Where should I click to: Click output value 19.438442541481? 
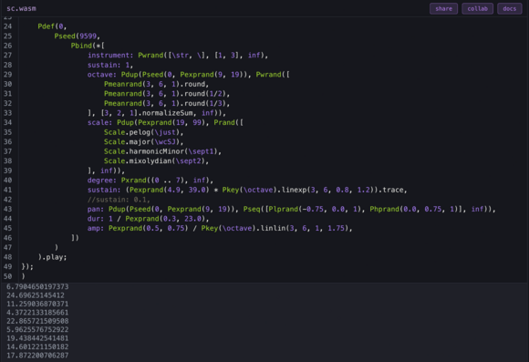(x=37, y=338)
